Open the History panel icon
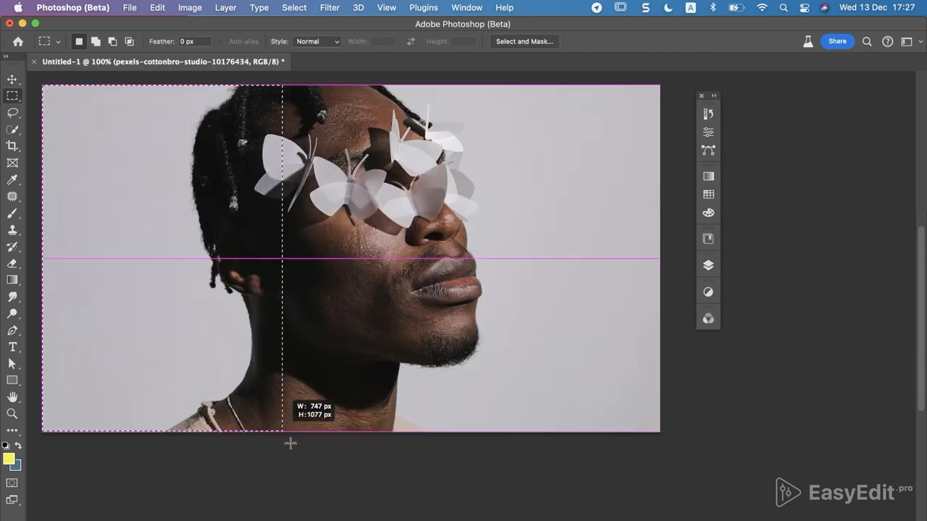The width and height of the screenshot is (927, 521). point(708,114)
